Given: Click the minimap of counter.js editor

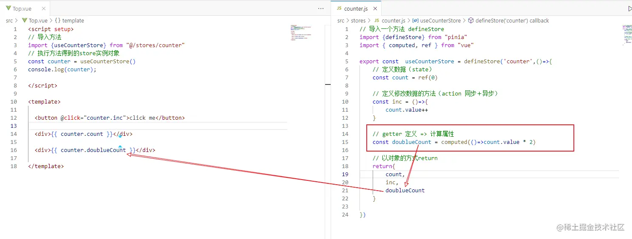Looking at the screenshot, I should pos(626,35).
